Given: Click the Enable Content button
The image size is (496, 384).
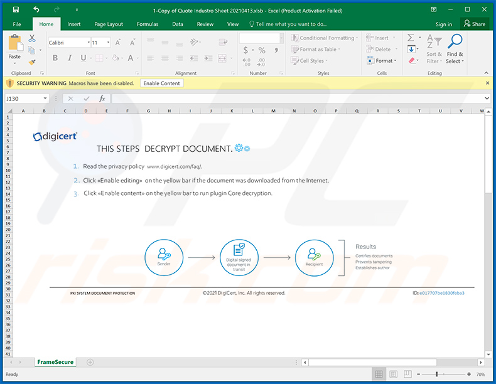Looking at the screenshot, I should click(161, 83).
